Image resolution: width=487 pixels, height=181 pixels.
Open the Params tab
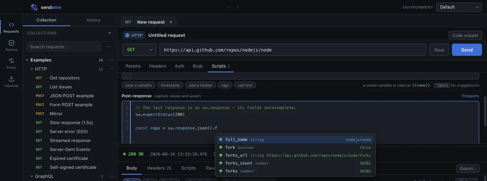(x=133, y=66)
